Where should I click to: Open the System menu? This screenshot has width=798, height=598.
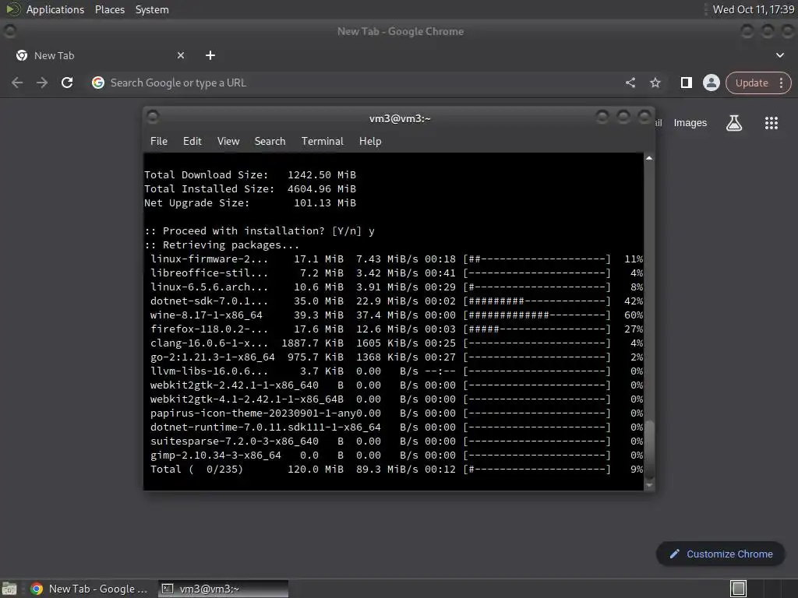coord(152,9)
